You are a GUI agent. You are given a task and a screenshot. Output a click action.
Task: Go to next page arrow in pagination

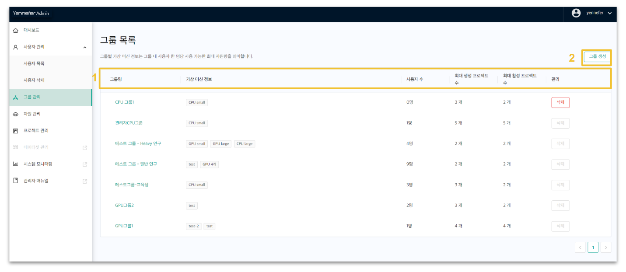point(606,248)
